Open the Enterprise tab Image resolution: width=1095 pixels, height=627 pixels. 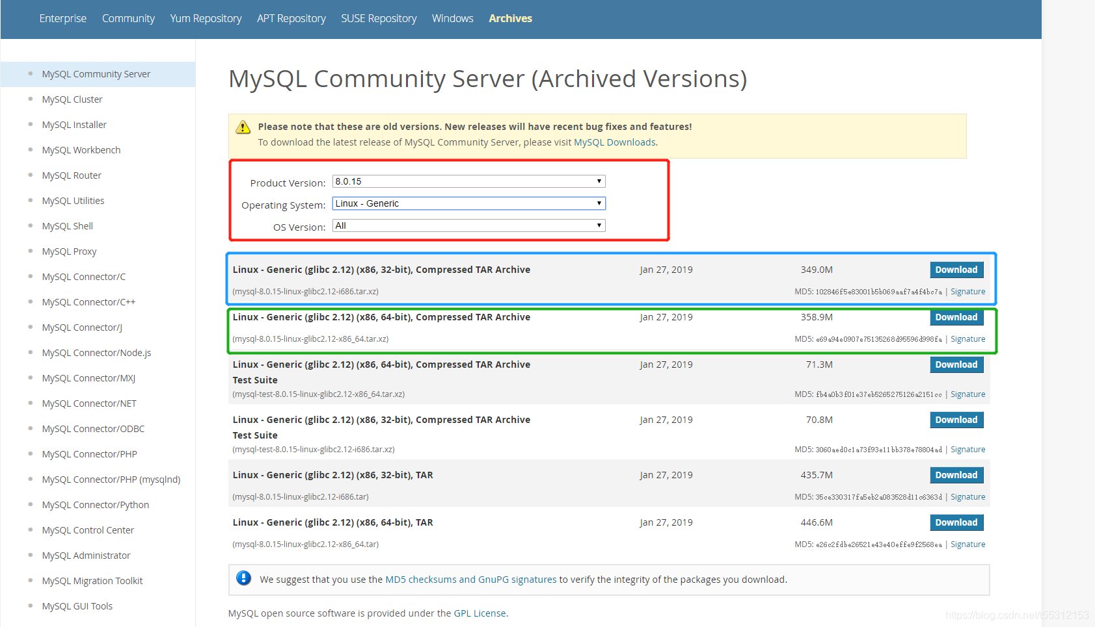[62, 18]
